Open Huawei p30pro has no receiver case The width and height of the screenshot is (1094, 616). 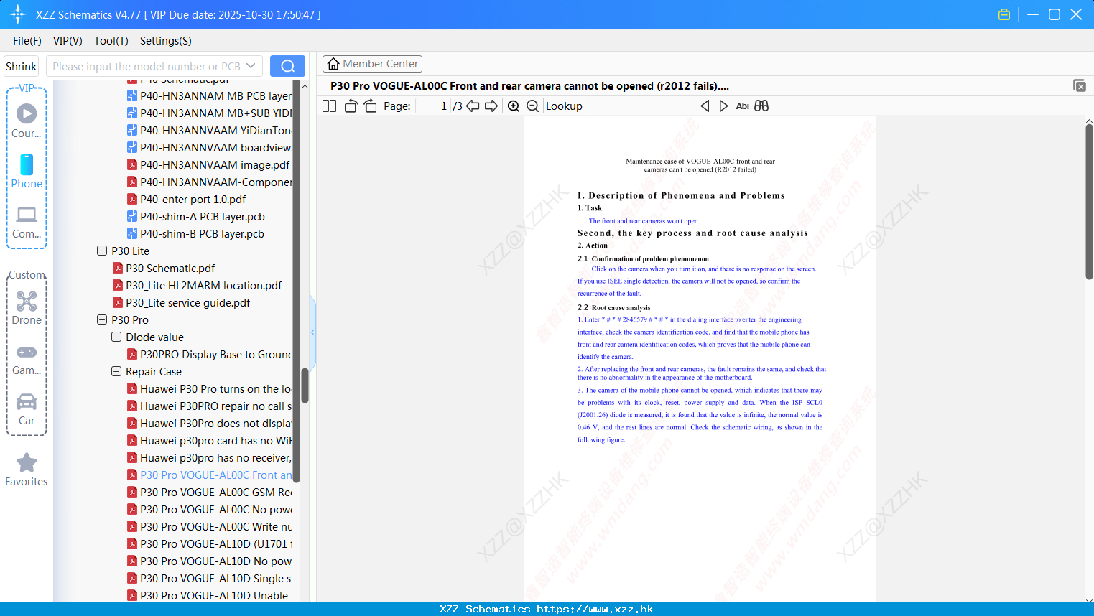tap(209, 457)
